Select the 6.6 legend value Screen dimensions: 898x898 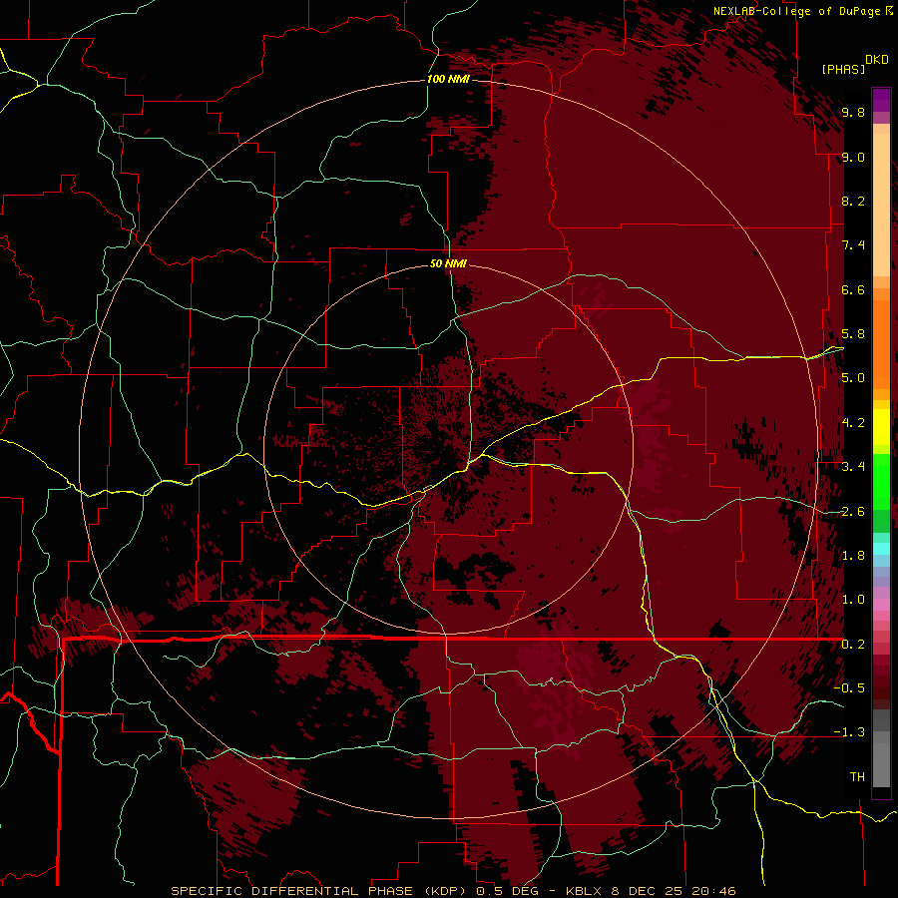853,289
